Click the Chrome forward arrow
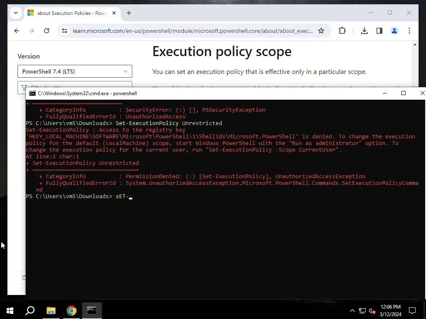Screen dimensions: 426x319 click(x=32, y=31)
